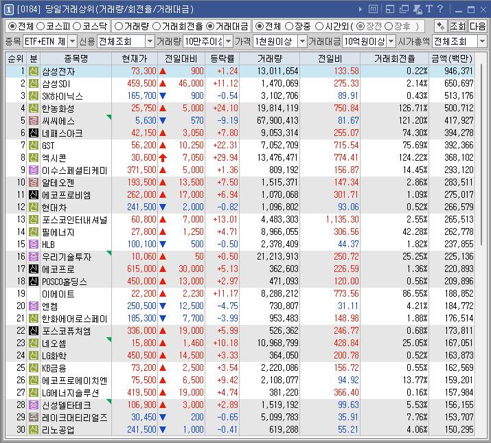Click the 경 badge beside 알테오젠
Viewport: 491px width, 443px height.
click(34, 182)
